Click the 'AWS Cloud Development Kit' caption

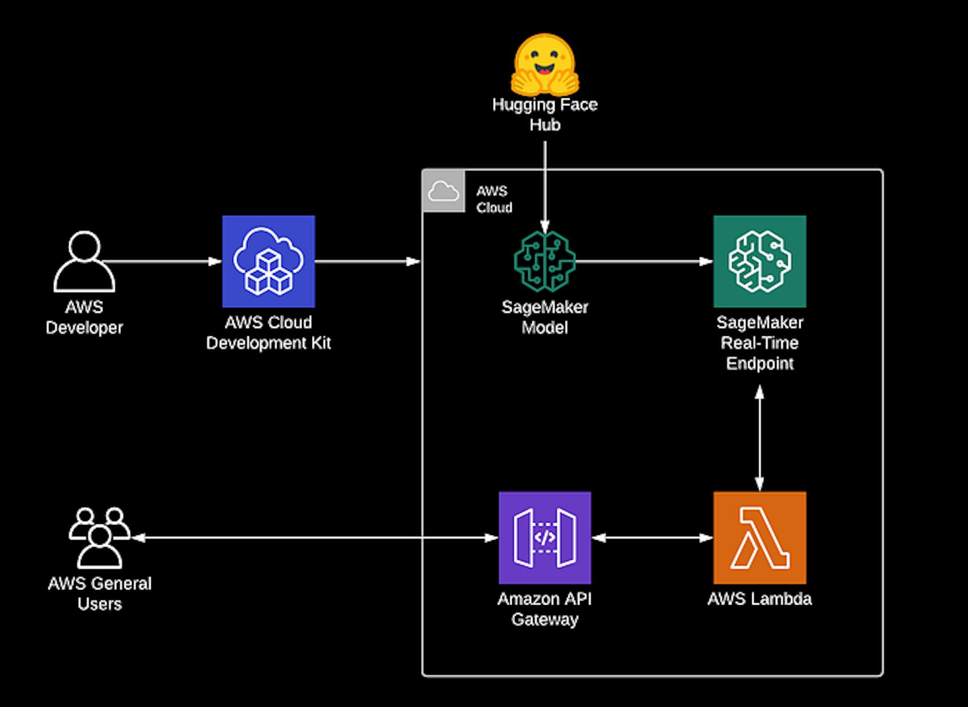268,333
